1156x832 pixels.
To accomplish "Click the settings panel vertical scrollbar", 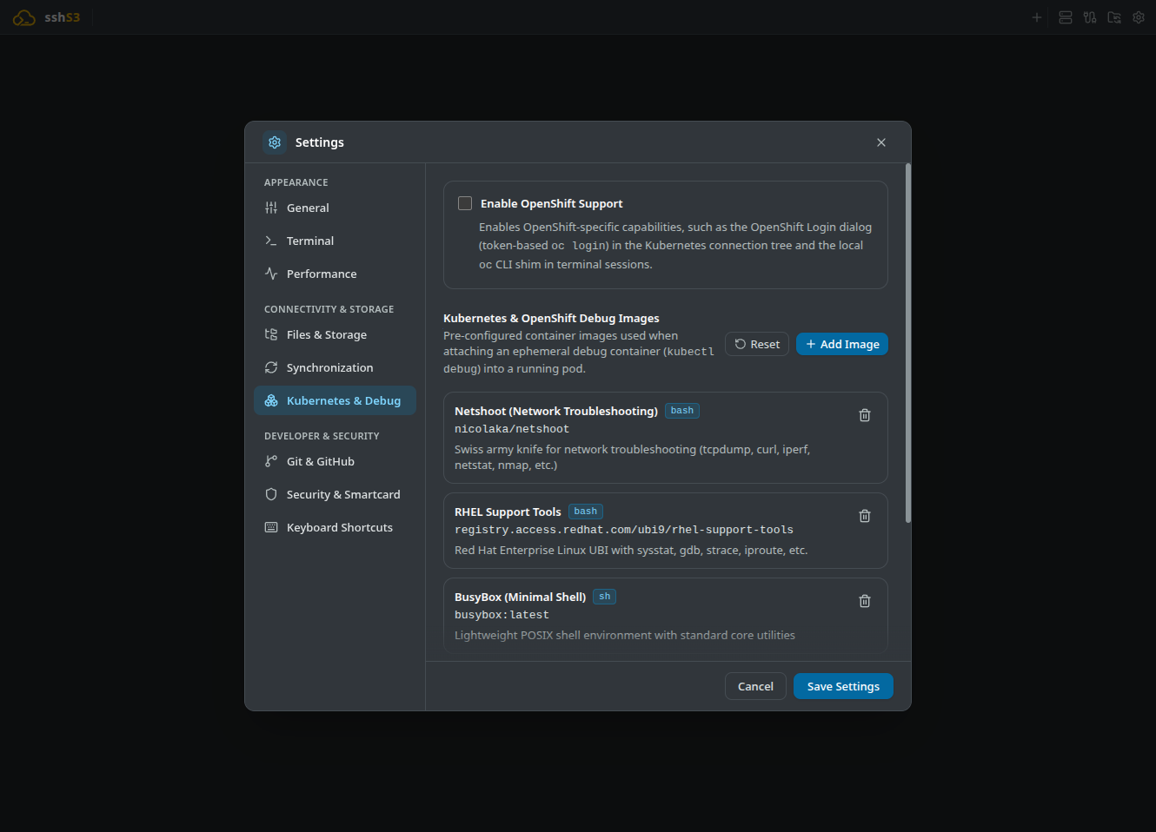I will 908,343.
